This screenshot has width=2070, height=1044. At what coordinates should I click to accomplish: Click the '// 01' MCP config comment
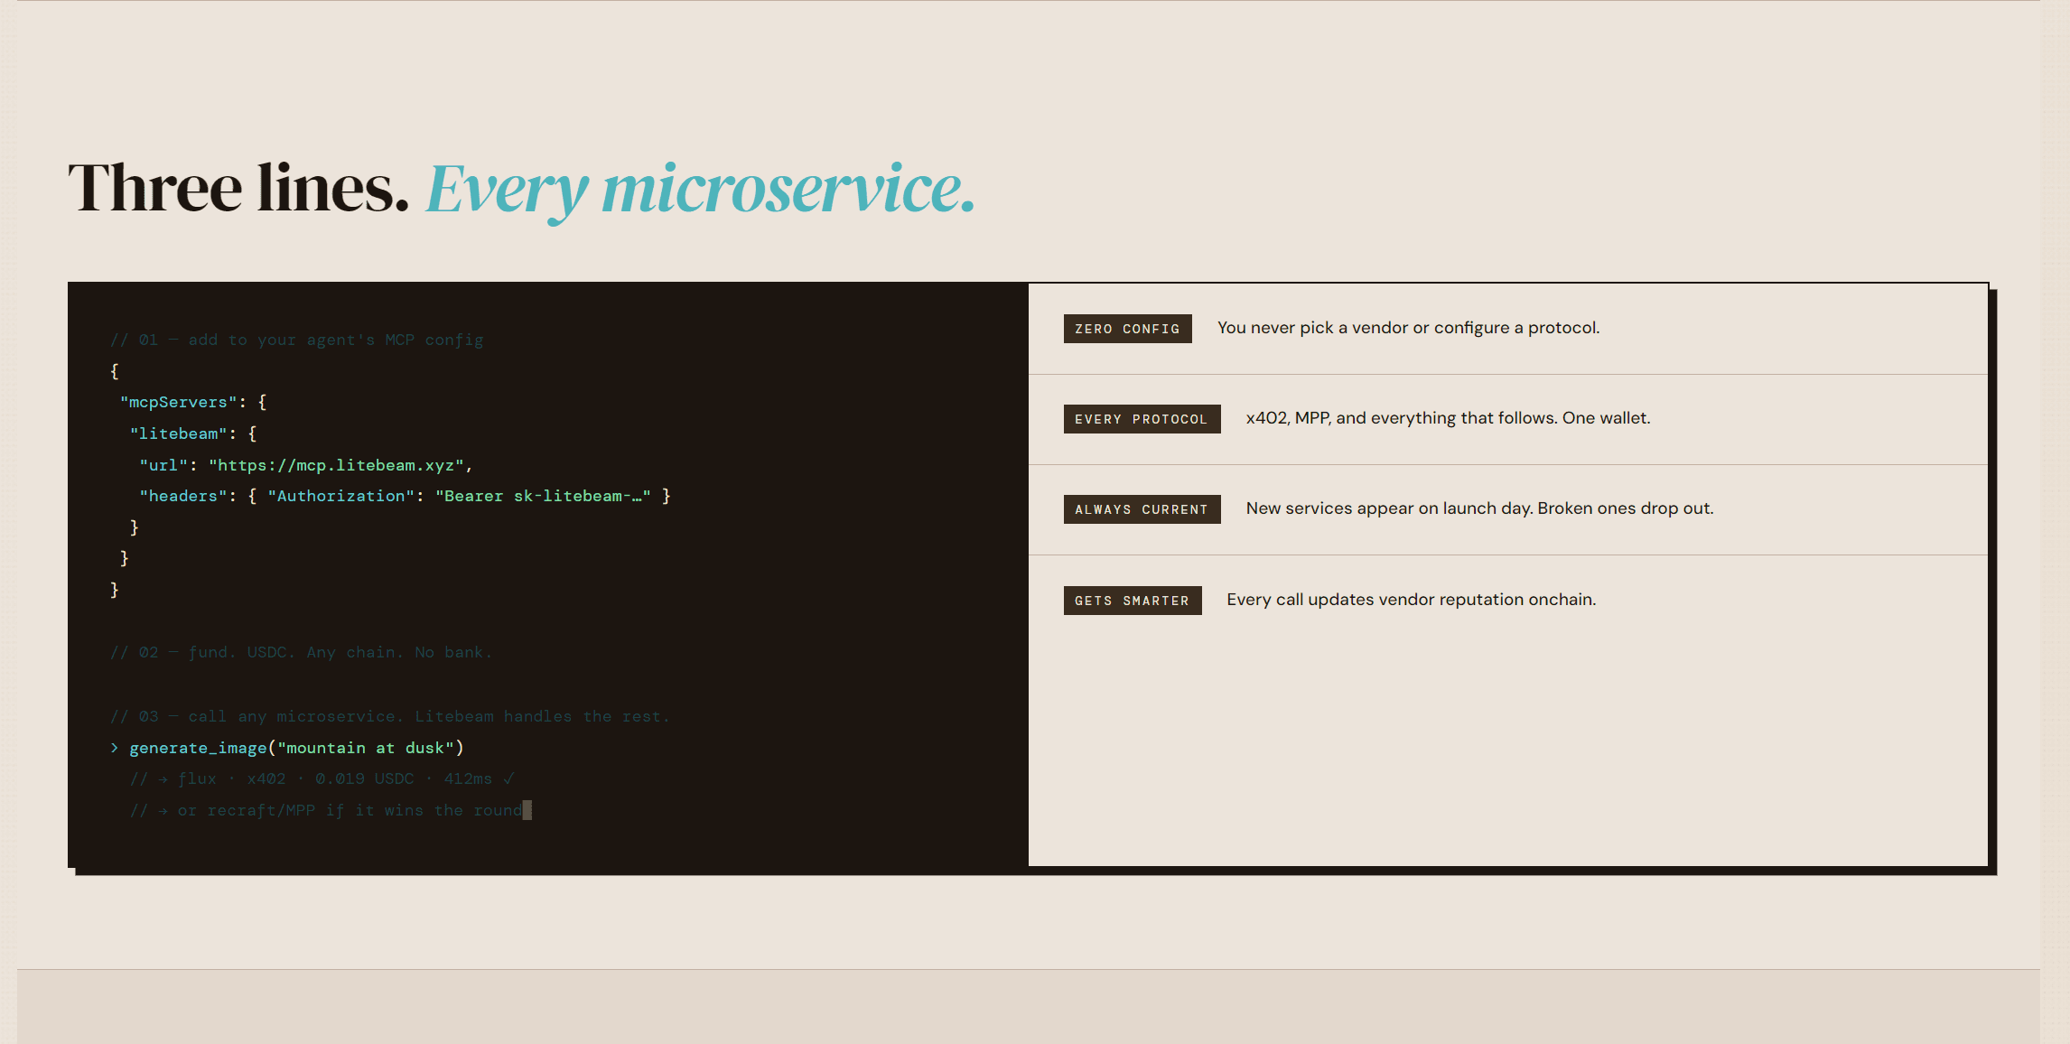point(297,340)
